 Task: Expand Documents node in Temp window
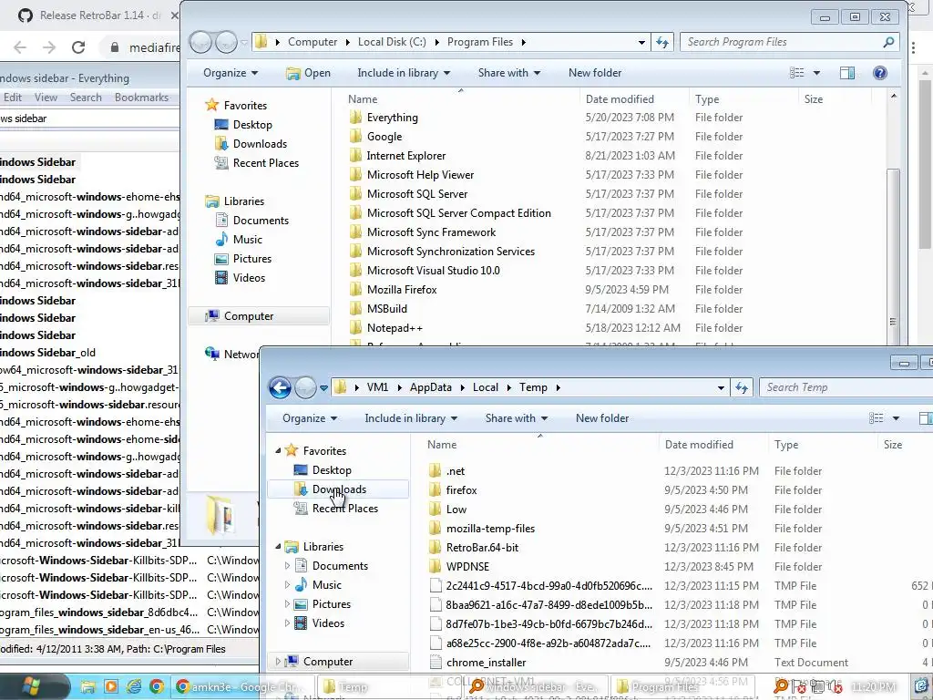[287, 565]
